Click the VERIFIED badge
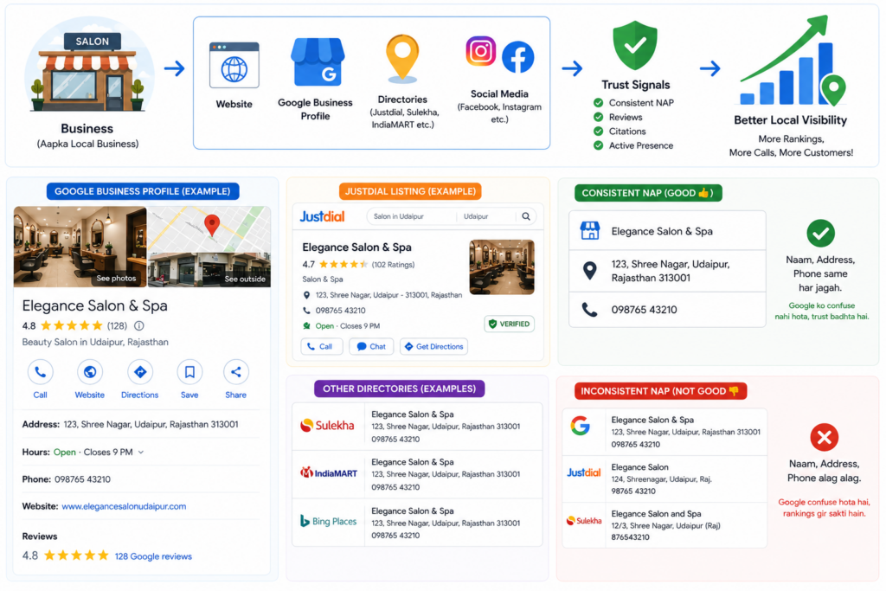The width and height of the screenshot is (886, 591). coord(509,324)
